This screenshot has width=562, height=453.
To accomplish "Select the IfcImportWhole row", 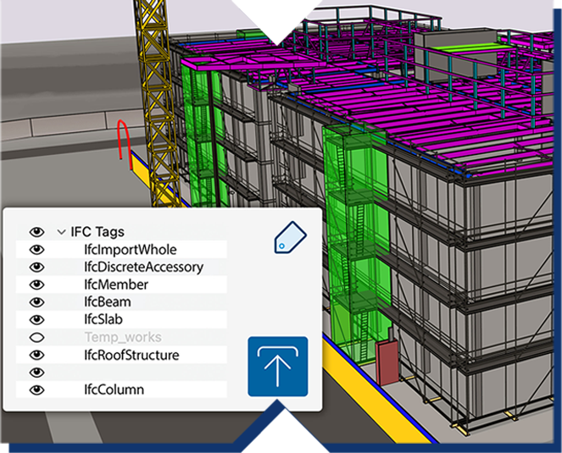I will pyautogui.click(x=121, y=250).
